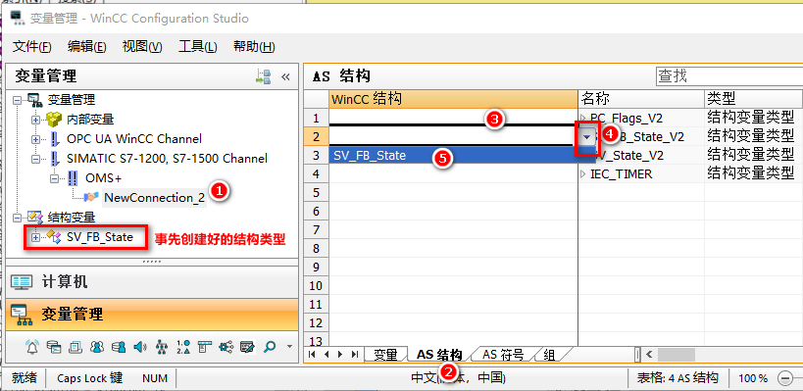The width and height of the screenshot is (803, 391).
Task: Click the handshake icon of NewConnection_2
Action: pos(91,197)
